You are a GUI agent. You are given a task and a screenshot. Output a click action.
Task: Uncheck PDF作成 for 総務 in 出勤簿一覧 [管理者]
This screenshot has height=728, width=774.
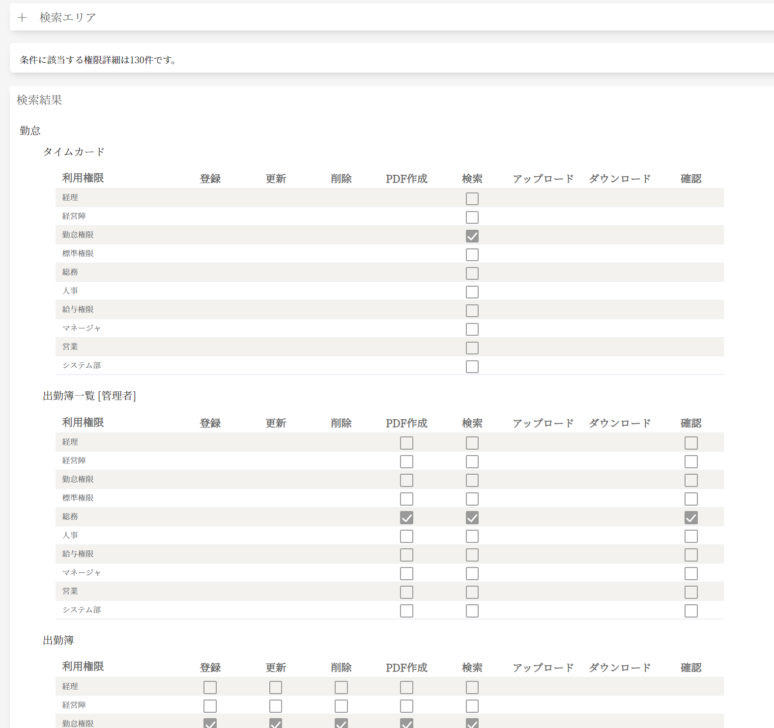[x=406, y=518]
